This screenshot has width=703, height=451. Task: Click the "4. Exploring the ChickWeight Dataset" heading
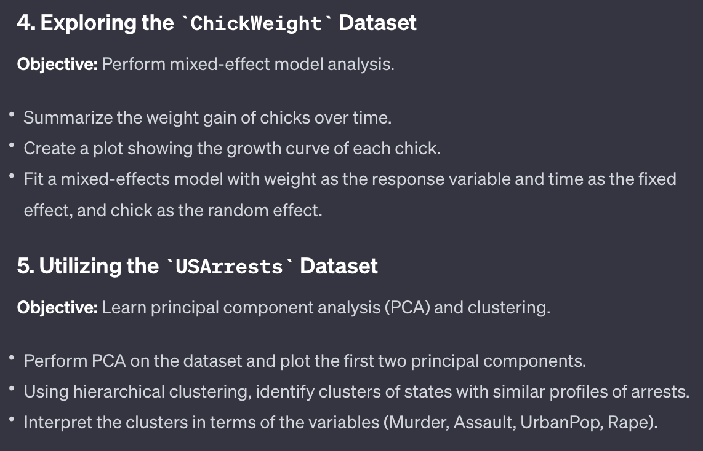click(x=217, y=23)
